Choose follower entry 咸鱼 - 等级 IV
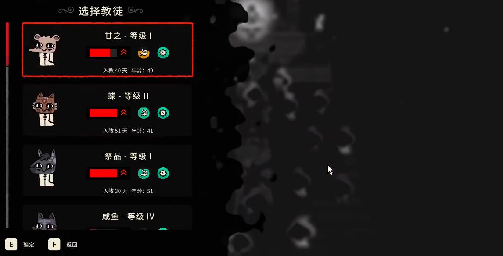Screen dimensions: 503x256 point(108,217)
